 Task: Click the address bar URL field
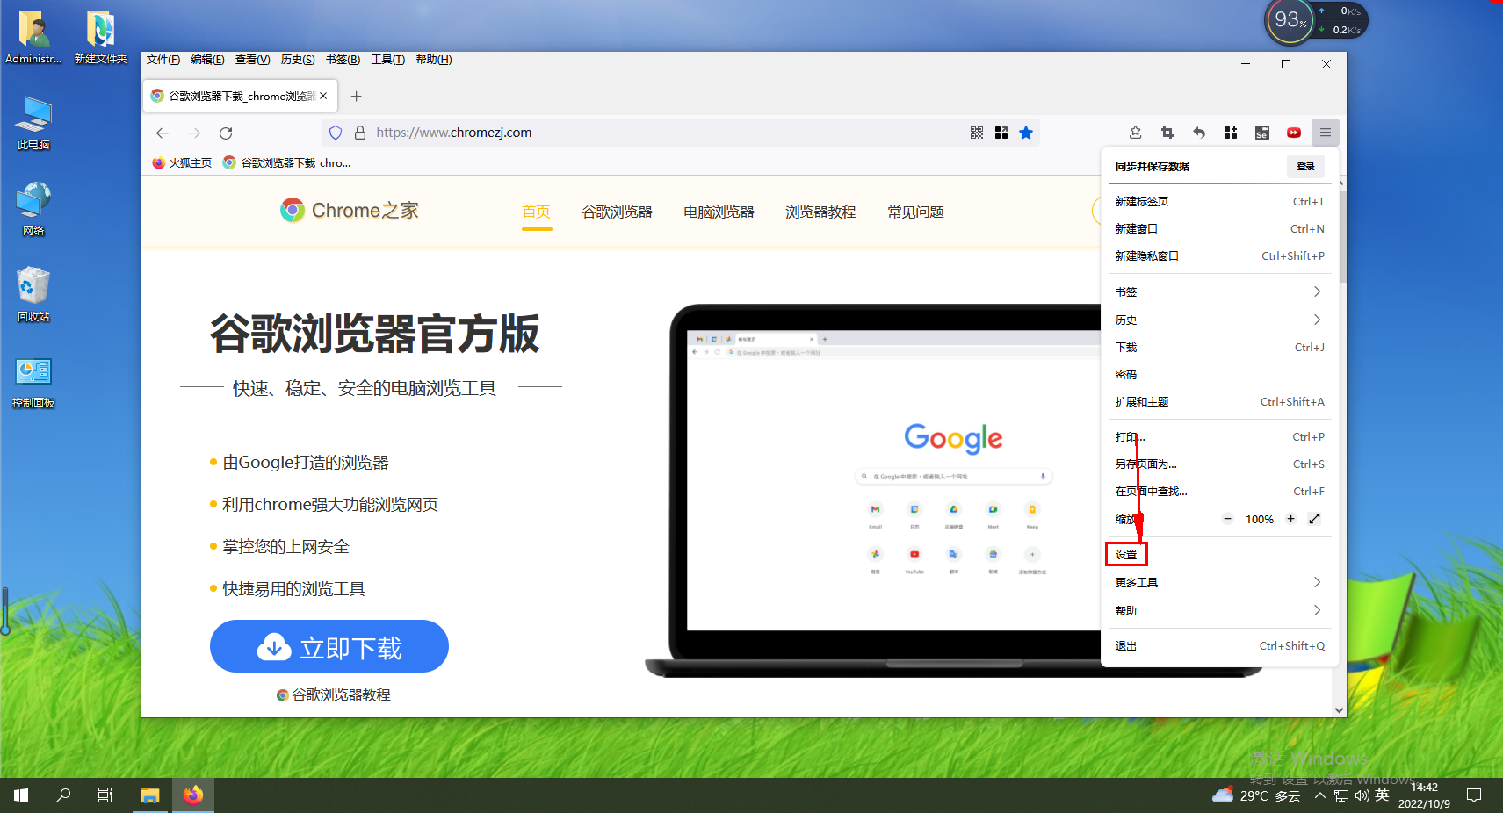click(527, 133)
